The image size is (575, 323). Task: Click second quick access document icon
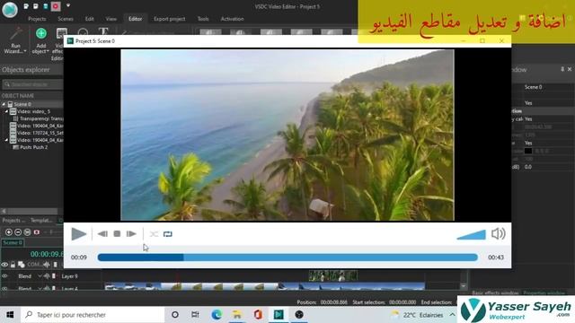coord(36,6)
